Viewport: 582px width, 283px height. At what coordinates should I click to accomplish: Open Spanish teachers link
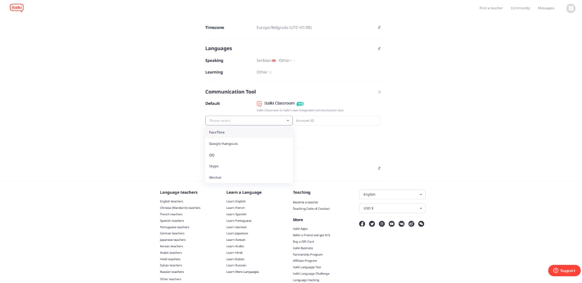172,221
